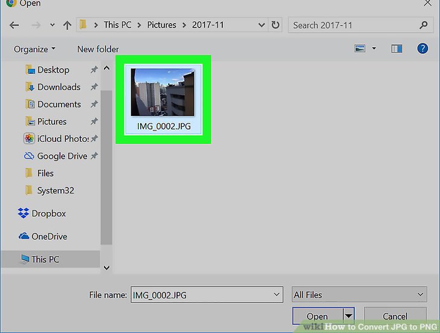Image resolution: width=440 pixels, height=333 pixels.
Task: Click the magnifier search icon
Action: tap(424, 25)
